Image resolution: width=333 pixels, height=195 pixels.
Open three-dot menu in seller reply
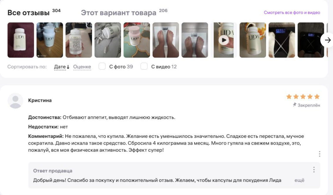tap(314, 170)
